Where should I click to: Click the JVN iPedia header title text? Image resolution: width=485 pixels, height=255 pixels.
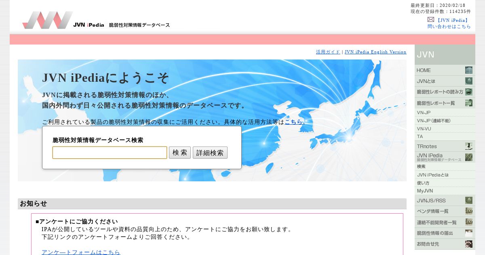point(89,25)
